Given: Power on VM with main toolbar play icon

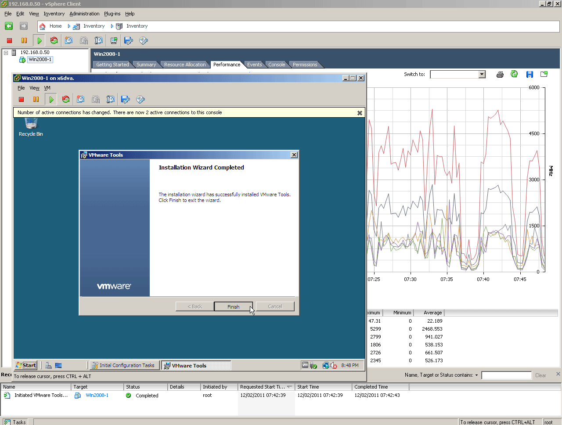Looking at the screenshot, I should tap(40, 40).
